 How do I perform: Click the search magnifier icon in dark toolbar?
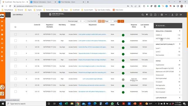(x=142, y=15)
